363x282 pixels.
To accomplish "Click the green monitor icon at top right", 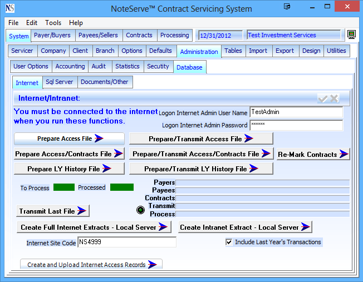I will 352,35.
